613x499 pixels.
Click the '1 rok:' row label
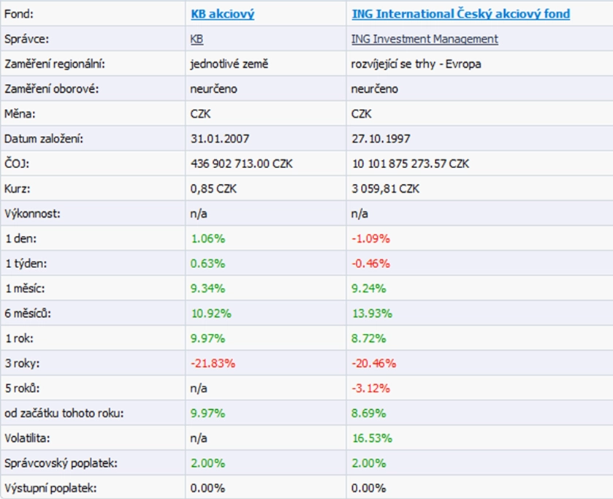click(x=19, y=338)
